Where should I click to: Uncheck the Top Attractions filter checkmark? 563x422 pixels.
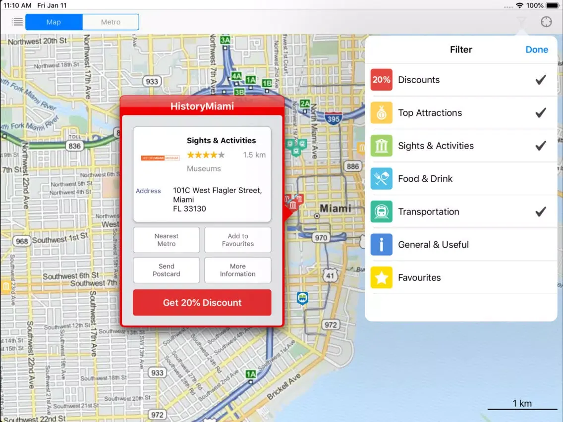tap(541, 112)
